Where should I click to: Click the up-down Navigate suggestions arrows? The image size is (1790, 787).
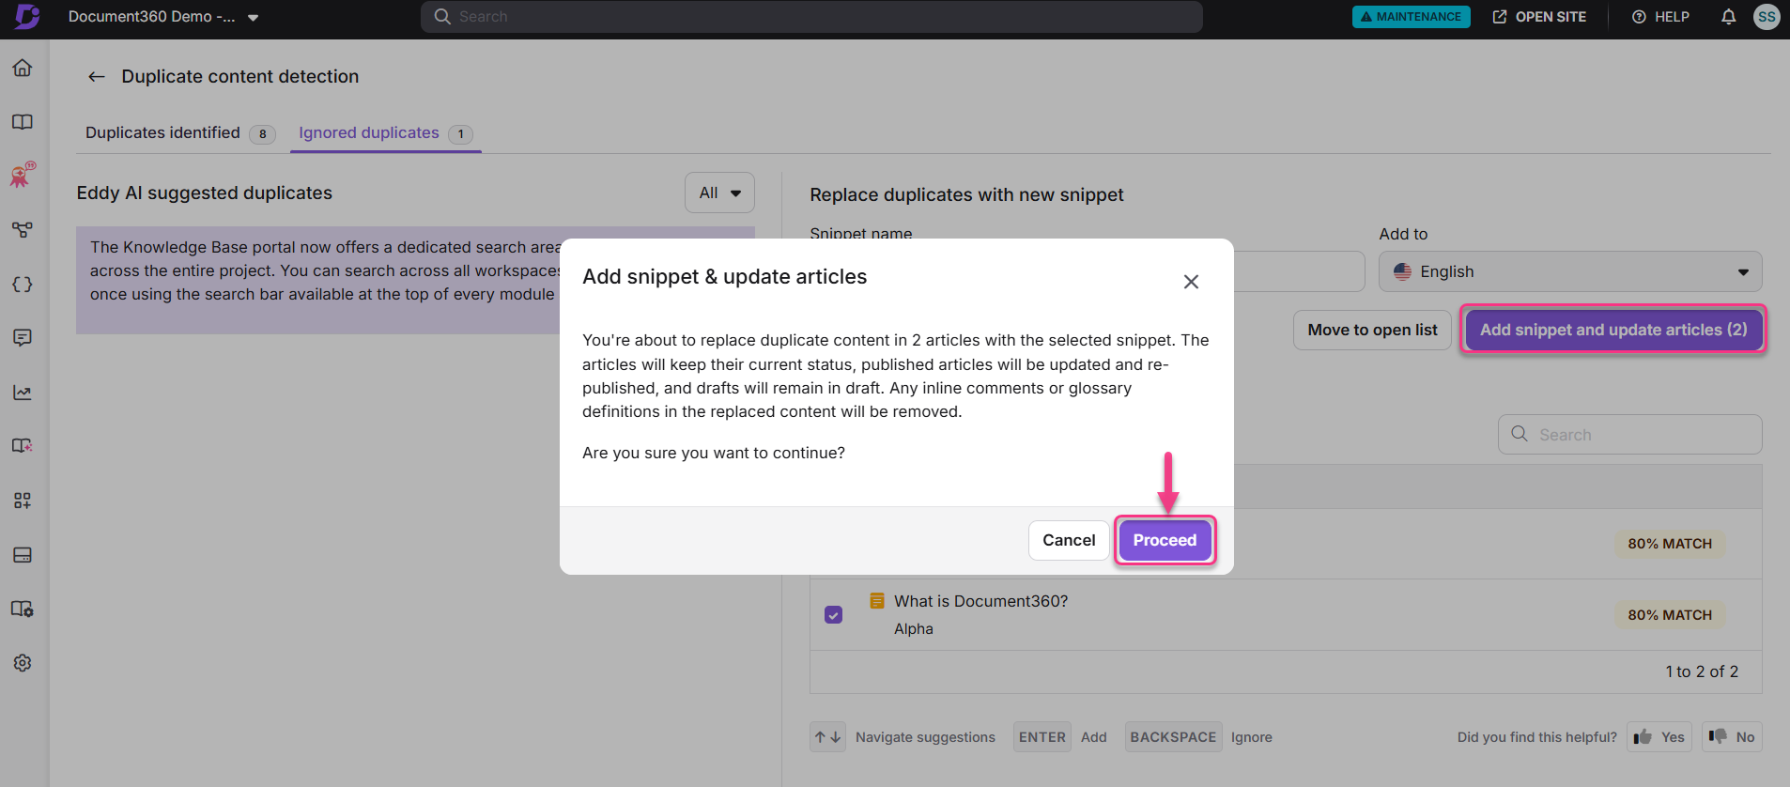click(828, 737)
